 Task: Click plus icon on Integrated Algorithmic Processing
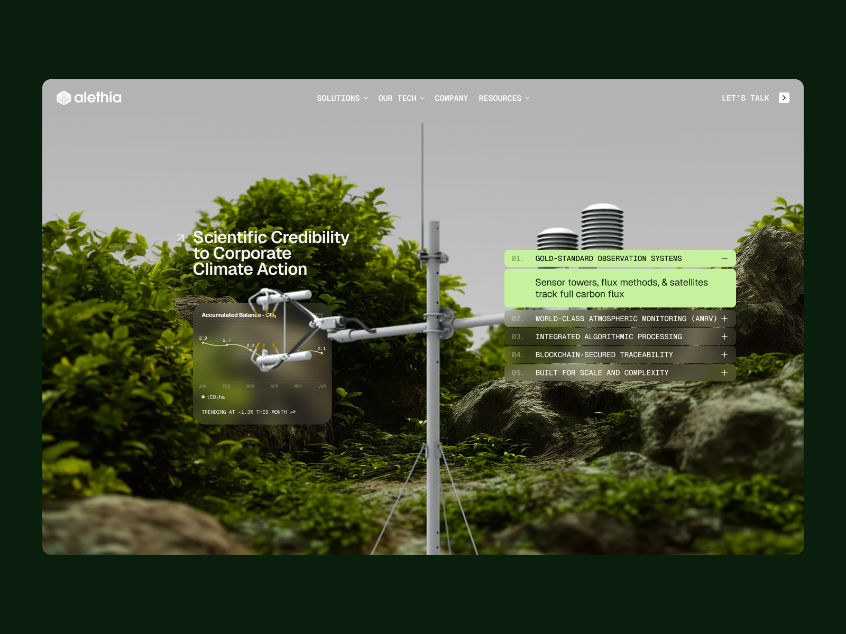(724, 337)
